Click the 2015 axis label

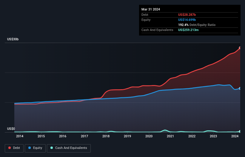tap(41, 136)
